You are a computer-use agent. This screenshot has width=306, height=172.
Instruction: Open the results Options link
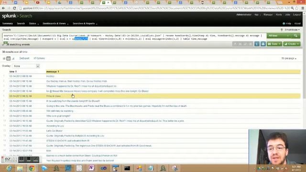[x=39, y=58]
